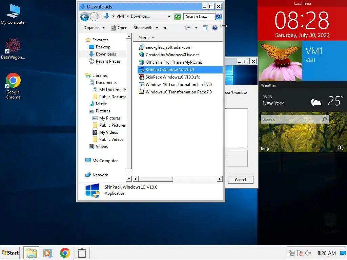The width and height of the screenshot is (347, 260).
Task: Sort by the Name column header
Action: [144, 38]
